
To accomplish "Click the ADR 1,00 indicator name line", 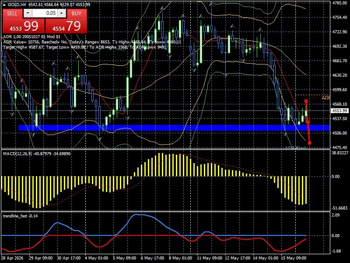I will 31,37.
